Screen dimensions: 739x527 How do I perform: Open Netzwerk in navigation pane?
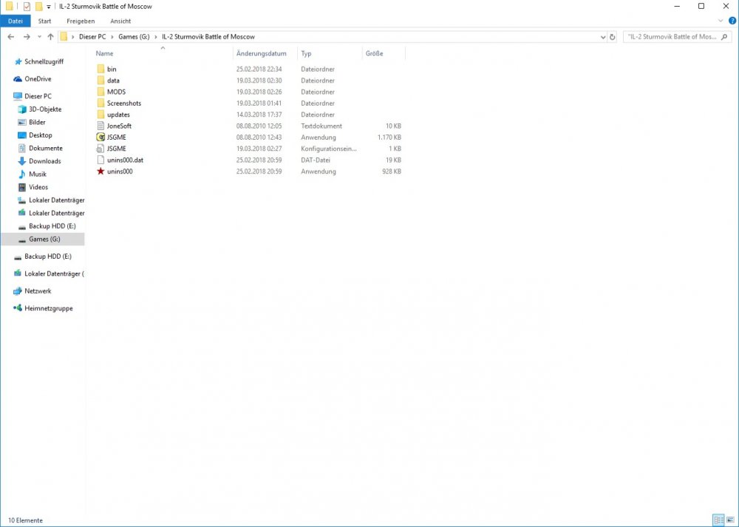coord(33,290)
